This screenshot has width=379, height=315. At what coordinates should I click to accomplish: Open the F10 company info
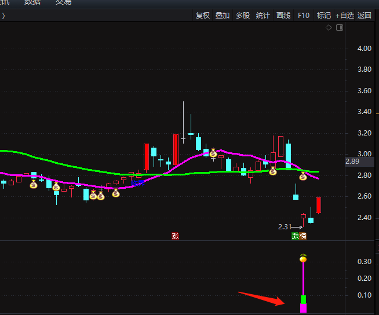(304, 16)
